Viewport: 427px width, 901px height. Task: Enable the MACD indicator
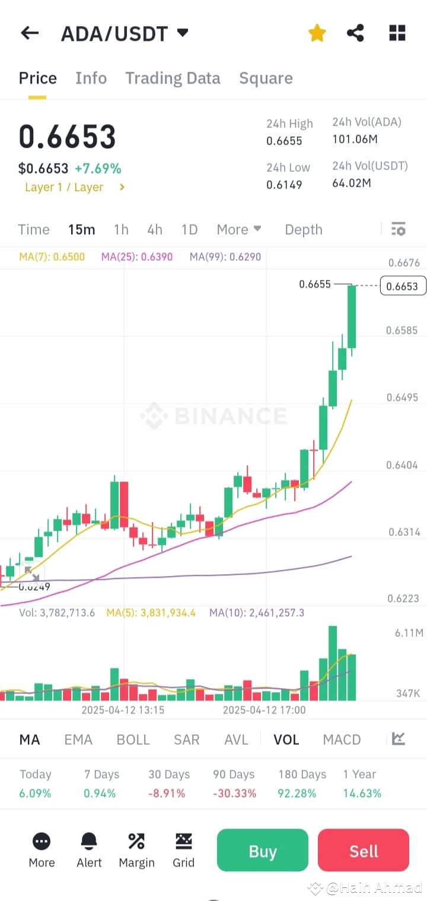(x=342, y=739)
